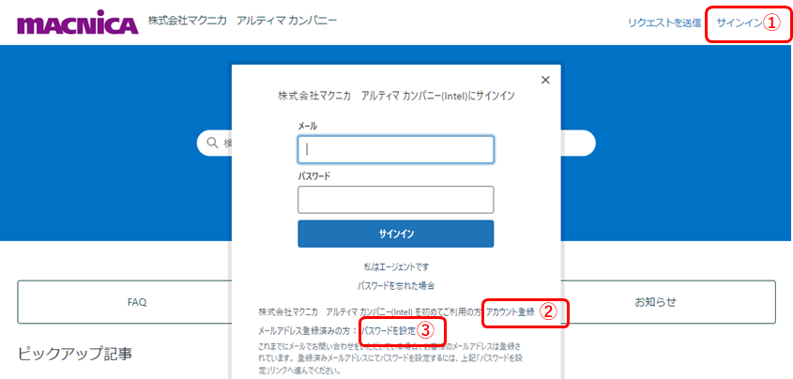The width and height of the screenshot is (793, 379).
Task: Focus the メール input field
Action: (395, 149)
